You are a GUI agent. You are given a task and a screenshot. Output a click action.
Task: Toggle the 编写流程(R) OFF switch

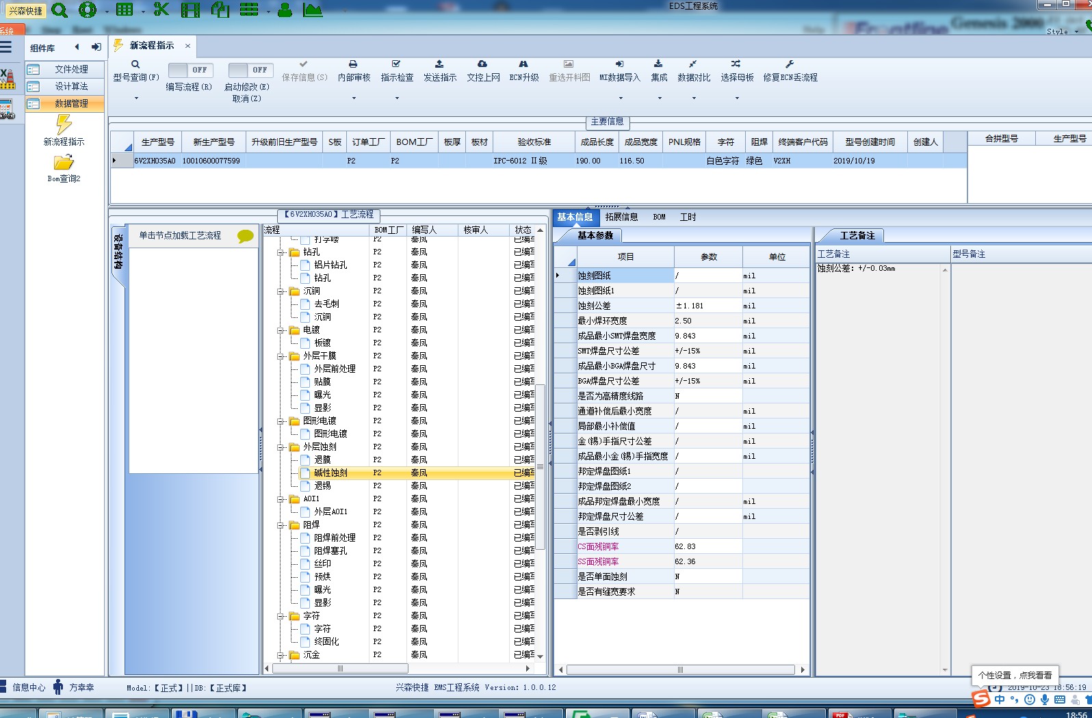point(190,70)
